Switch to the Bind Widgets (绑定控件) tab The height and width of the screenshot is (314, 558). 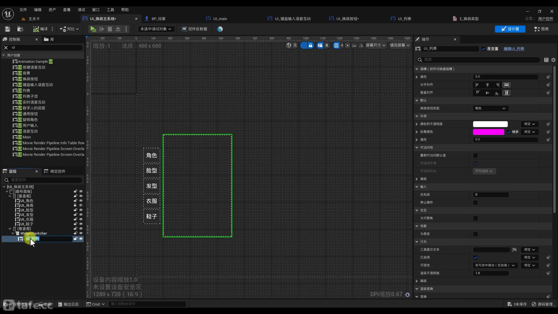[55, 172]
